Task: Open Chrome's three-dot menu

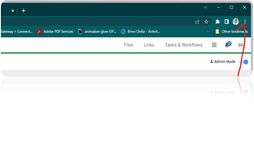Action: 245,21
